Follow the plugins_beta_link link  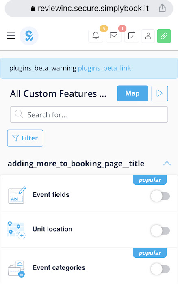point(104,68)
